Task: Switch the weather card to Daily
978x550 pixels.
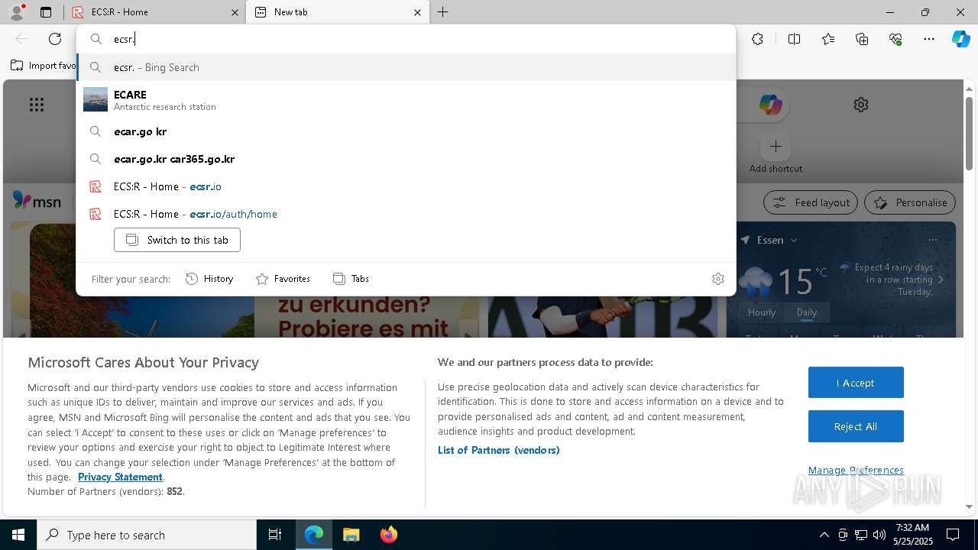Action: pyautogui.click(x=807, y=312)
